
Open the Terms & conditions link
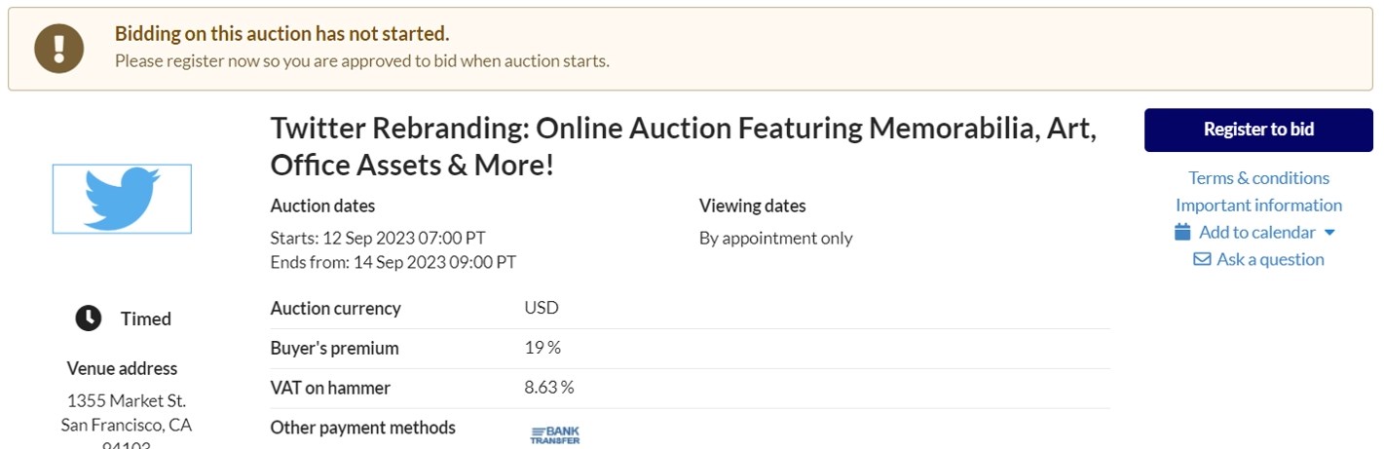[x=1258, y=177]
